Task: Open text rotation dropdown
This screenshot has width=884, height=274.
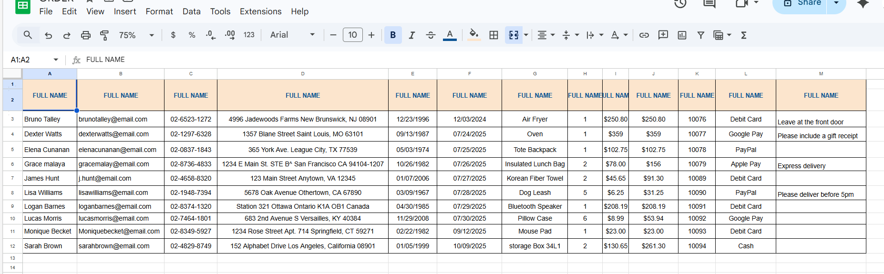Action: pos(619,35)
